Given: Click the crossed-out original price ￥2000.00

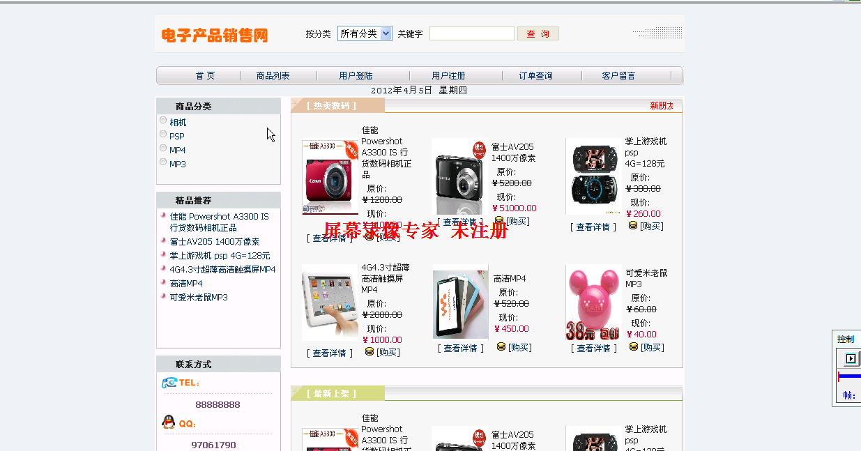Looking at the screenshot, I should (x=382, y=315).
